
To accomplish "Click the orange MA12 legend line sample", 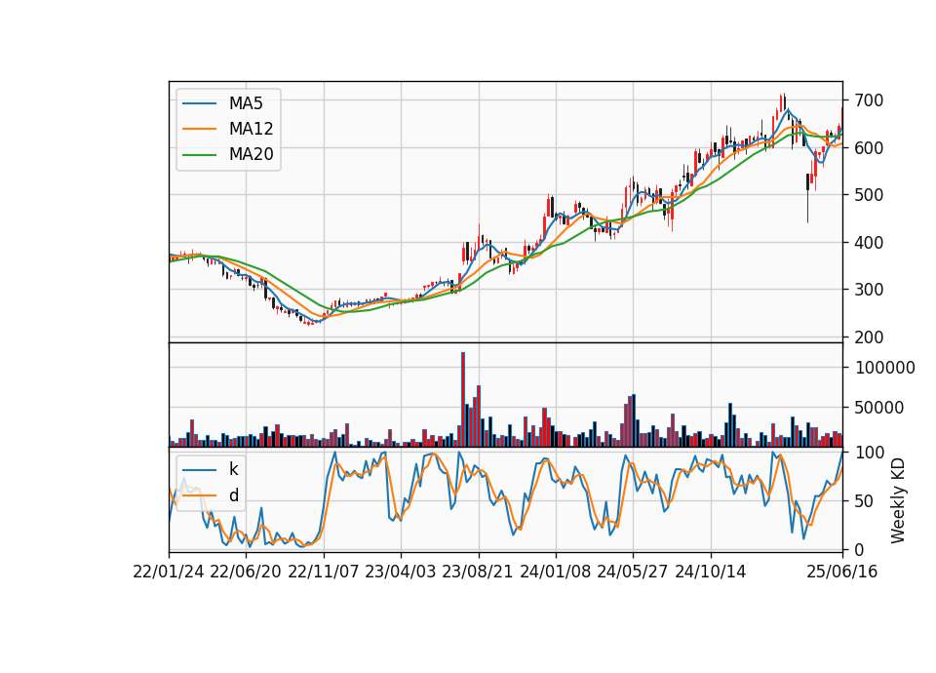I will (199, 129).
